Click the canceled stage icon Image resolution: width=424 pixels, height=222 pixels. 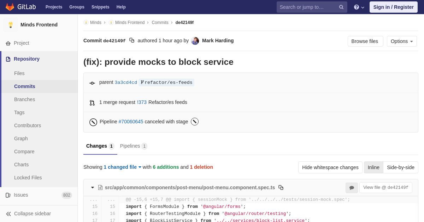point(195,122)
